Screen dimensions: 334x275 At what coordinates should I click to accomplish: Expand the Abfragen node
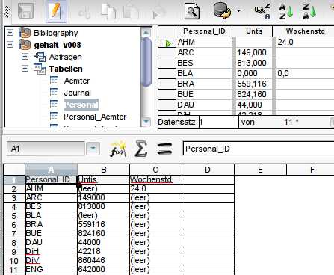tap(25, 57)
